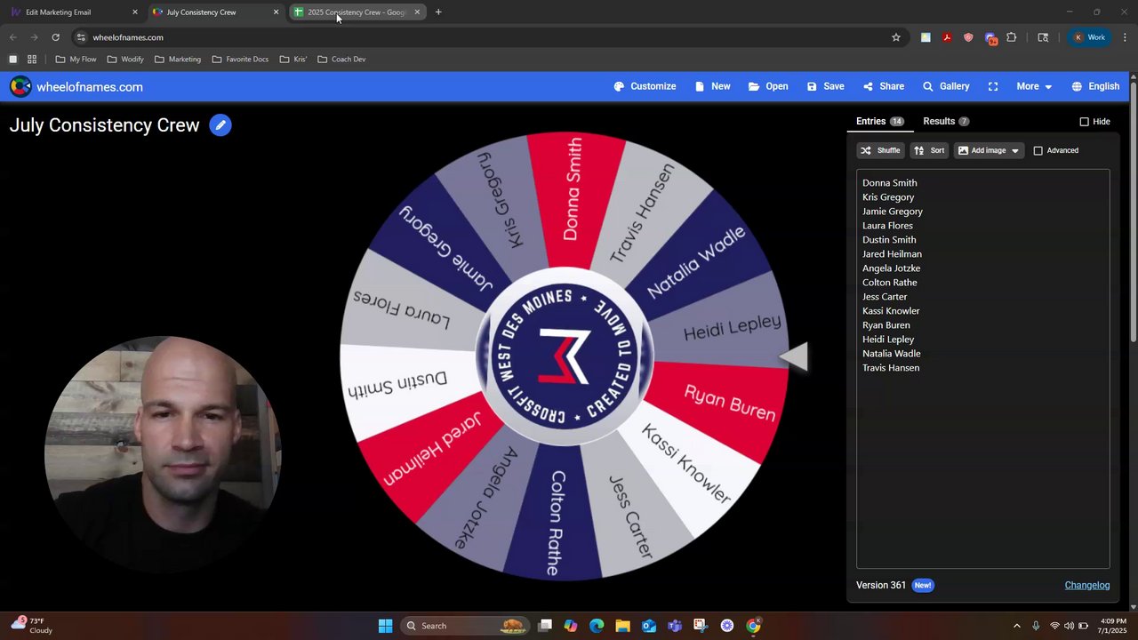This screenshot has height=640, width=1138.
Task: Share this wheel
Action: coord(883,86)
